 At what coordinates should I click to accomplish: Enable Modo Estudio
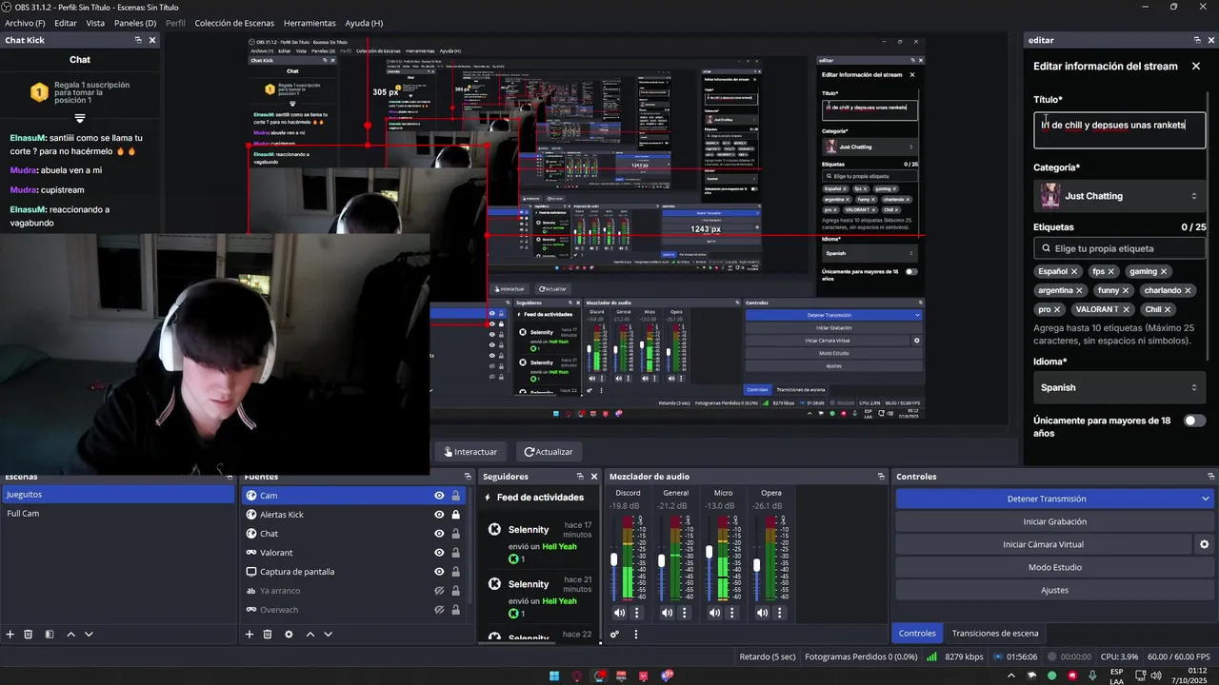[x=1054, y=567]
